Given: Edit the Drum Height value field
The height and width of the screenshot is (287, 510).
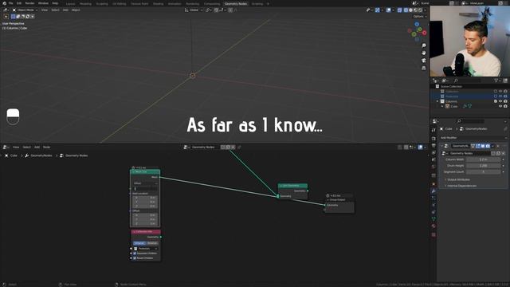Looking at the screenshot, I should [x=484, y=166].
